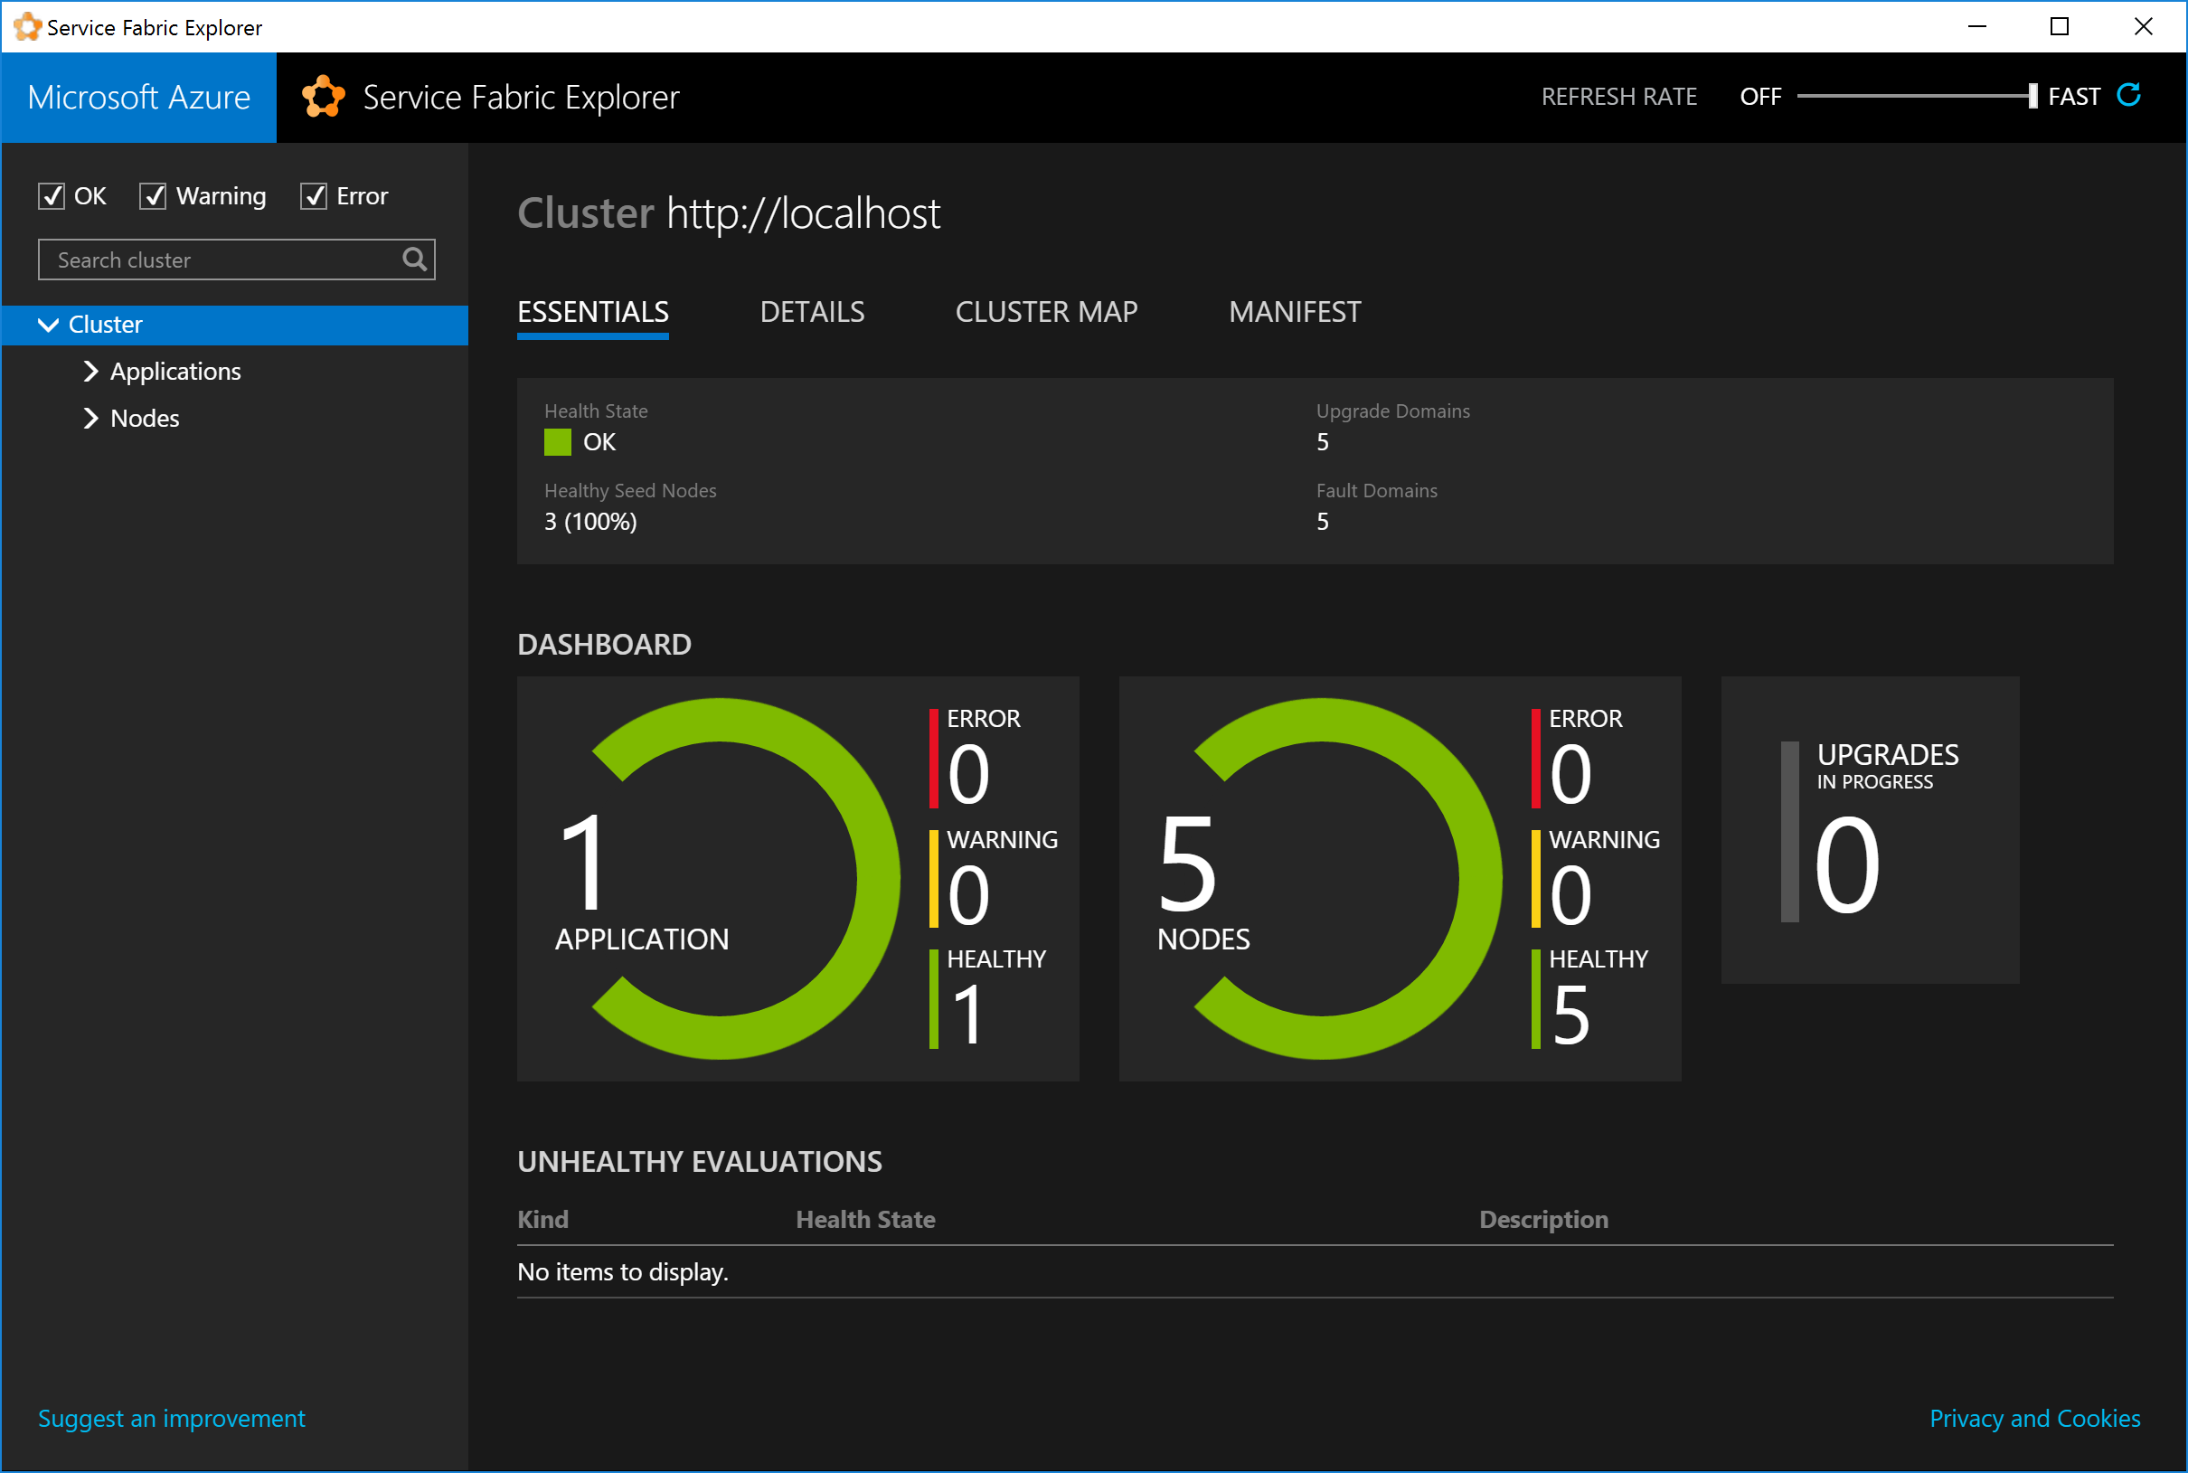The image size is (2188, 1473).
Task: Click the Upgrade Domains value
Action: point(1322,442)
